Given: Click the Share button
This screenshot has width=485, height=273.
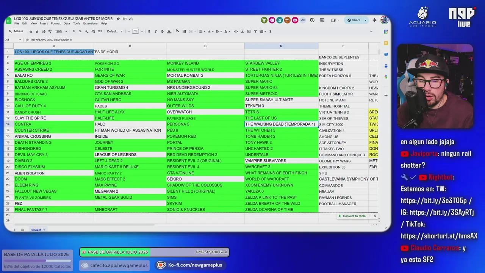Looking at the screenshot, I should (x=354, y=20).
